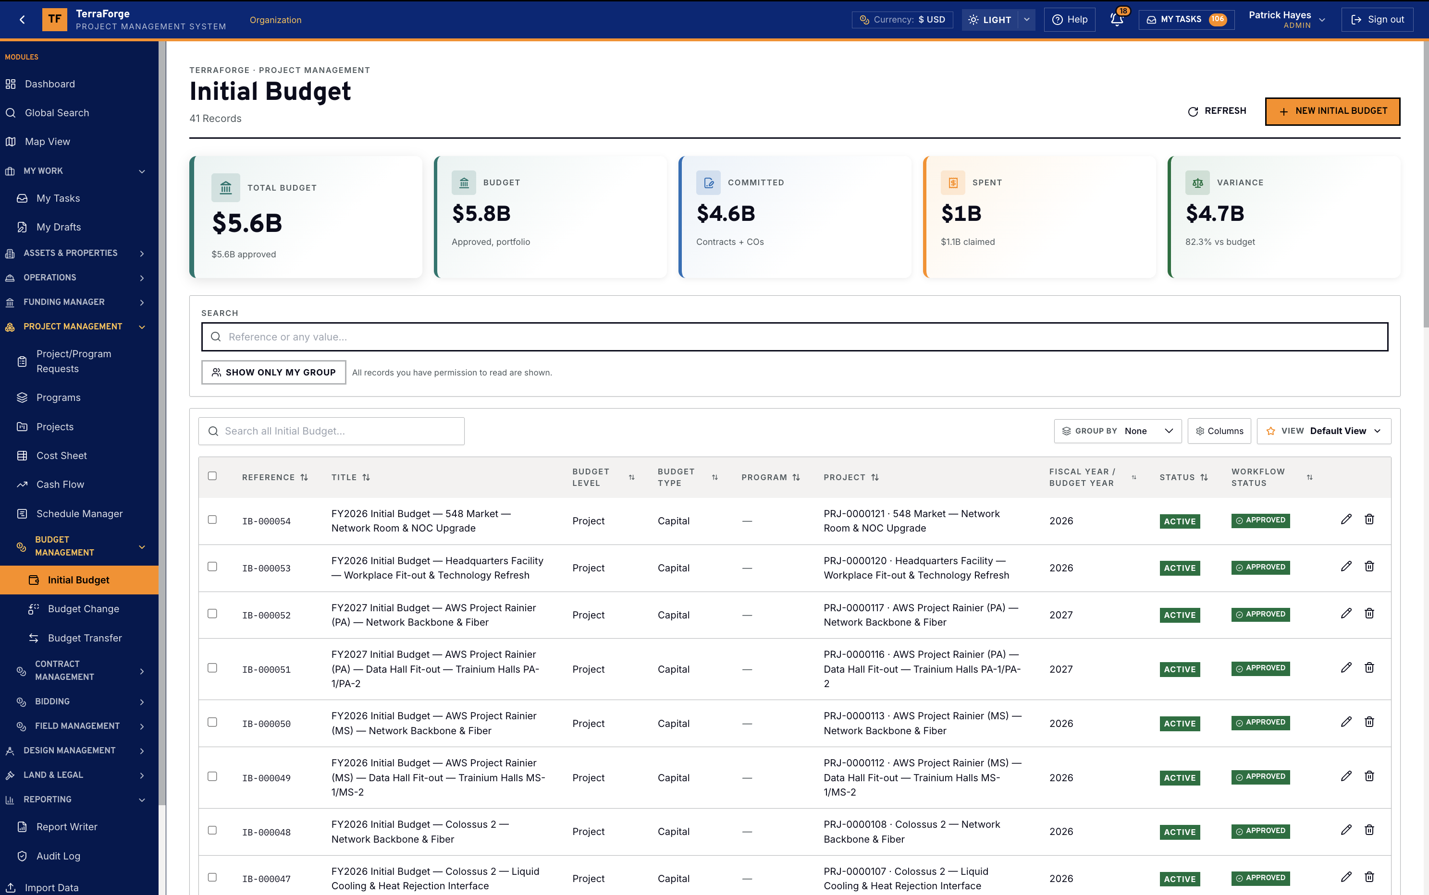Viewport: 1429px width, 895px height.
Task: Sort by Reference column arrows
Action: pyautogui.click(x=305, y=477)
